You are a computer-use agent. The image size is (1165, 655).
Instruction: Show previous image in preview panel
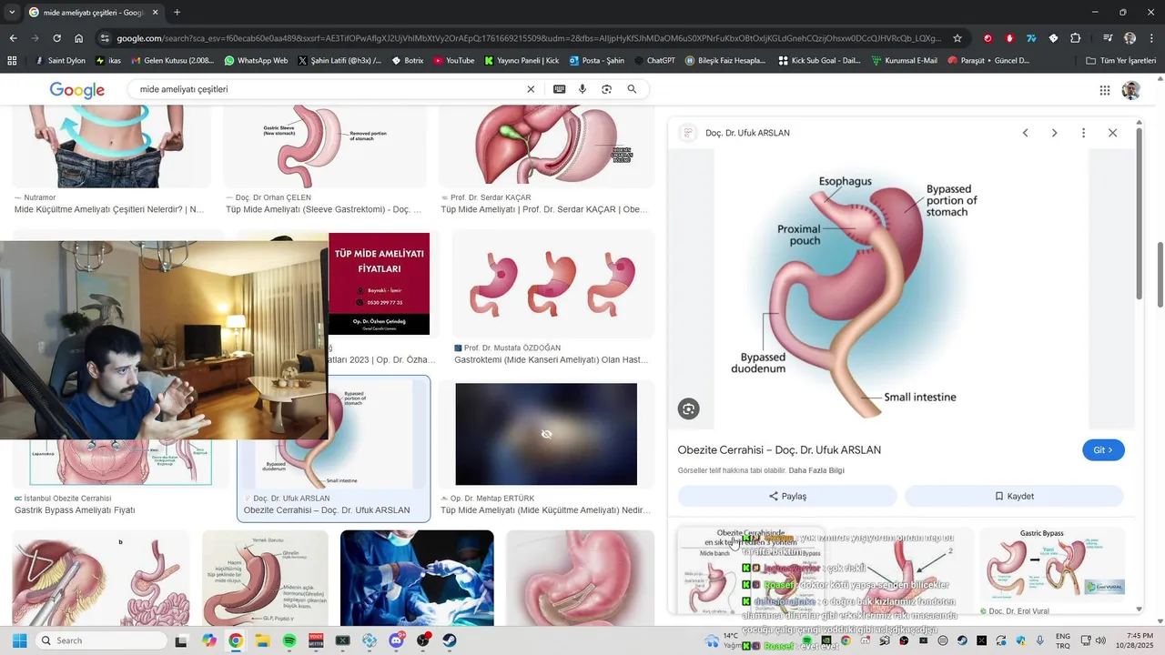click(x=1025, y=133)
